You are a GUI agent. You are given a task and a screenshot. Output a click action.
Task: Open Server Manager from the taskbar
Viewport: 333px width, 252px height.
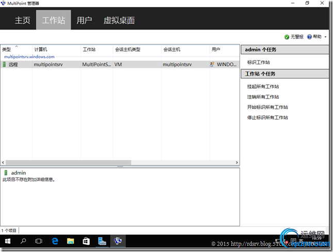(x=102, y=241)
